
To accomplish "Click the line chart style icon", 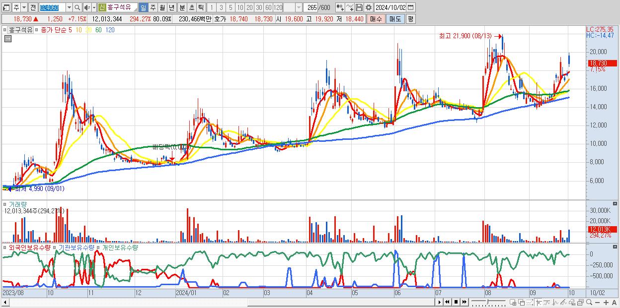I will [547, 302].
